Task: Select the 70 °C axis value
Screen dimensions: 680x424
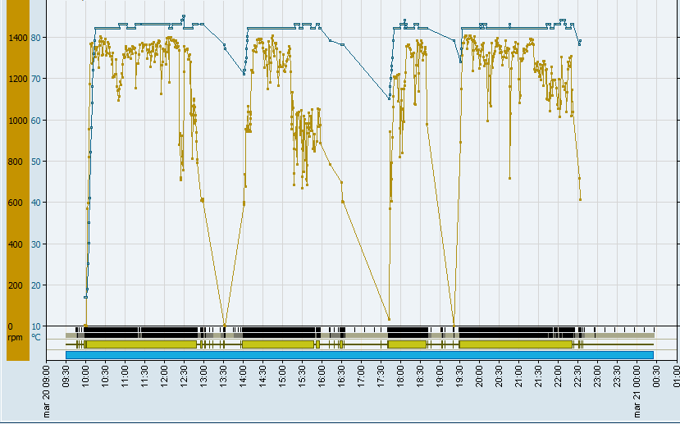Action: (35, 79)
